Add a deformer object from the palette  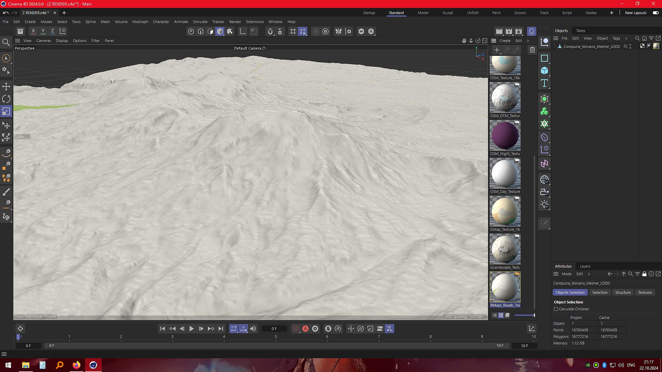pyautogui.click(x=544, y=137)
